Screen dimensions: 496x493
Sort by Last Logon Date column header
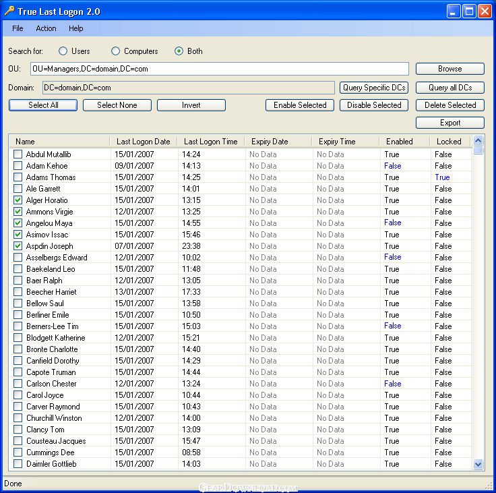(x=144, y=142)
